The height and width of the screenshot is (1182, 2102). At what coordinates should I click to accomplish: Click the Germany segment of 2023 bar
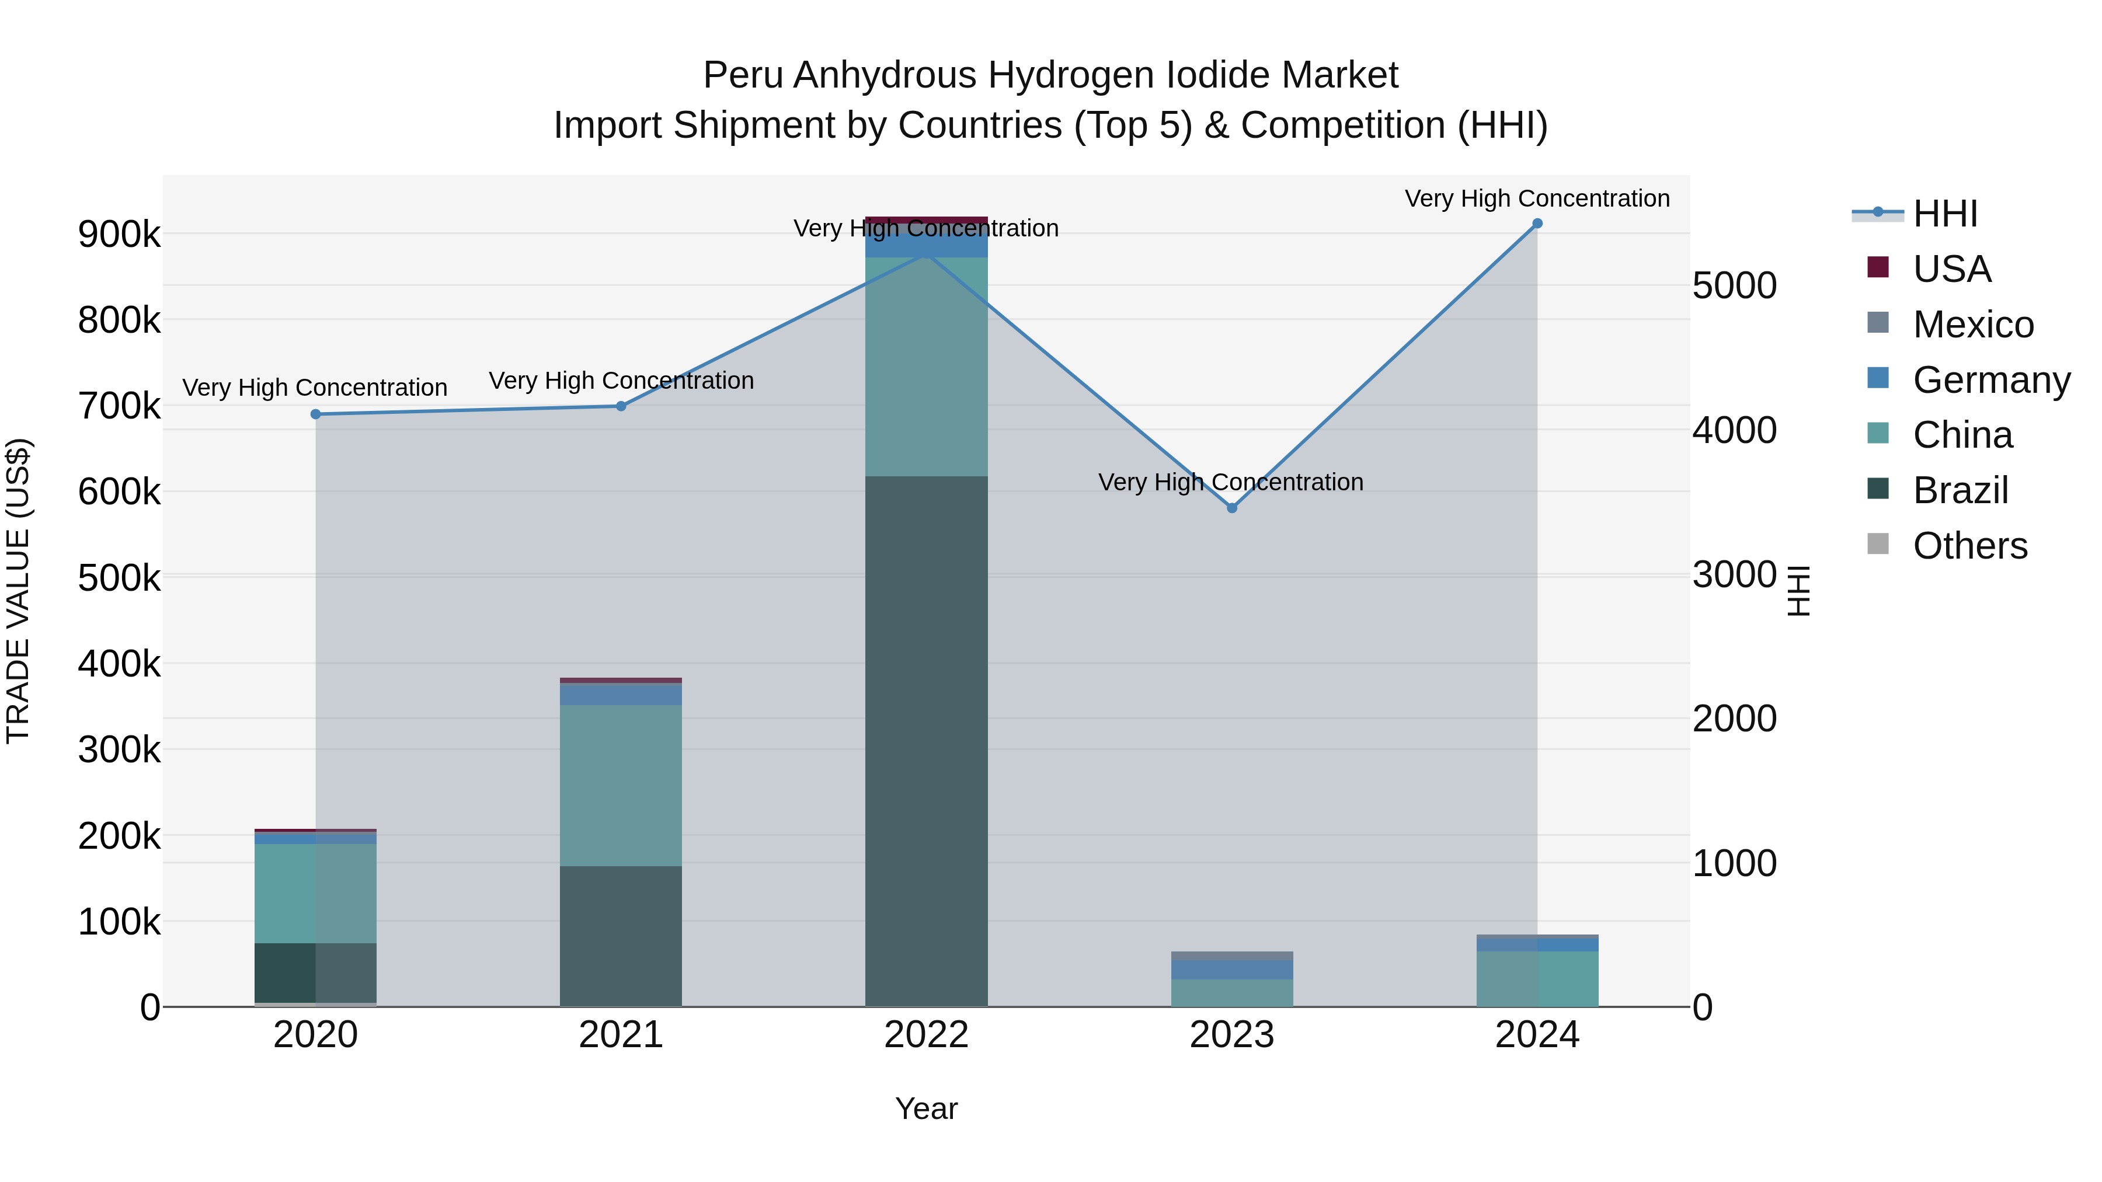click(1232, 970)
